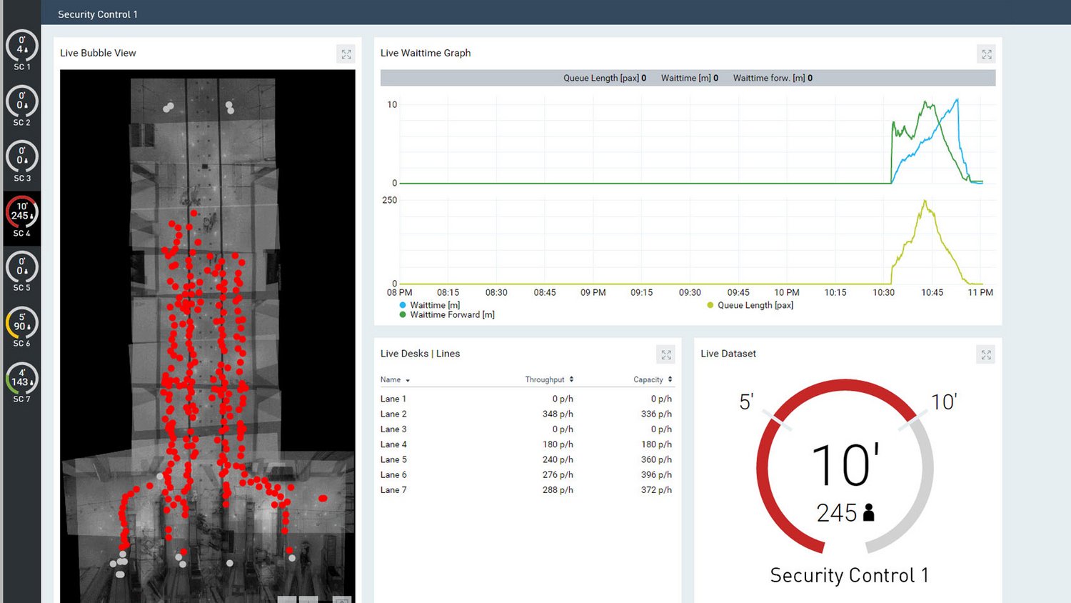The height and width of the screenshot is (603, 1071).
Task: Click the Security Control 1 header title
Action: 98,14
